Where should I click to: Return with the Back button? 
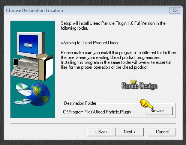point(101,132)
